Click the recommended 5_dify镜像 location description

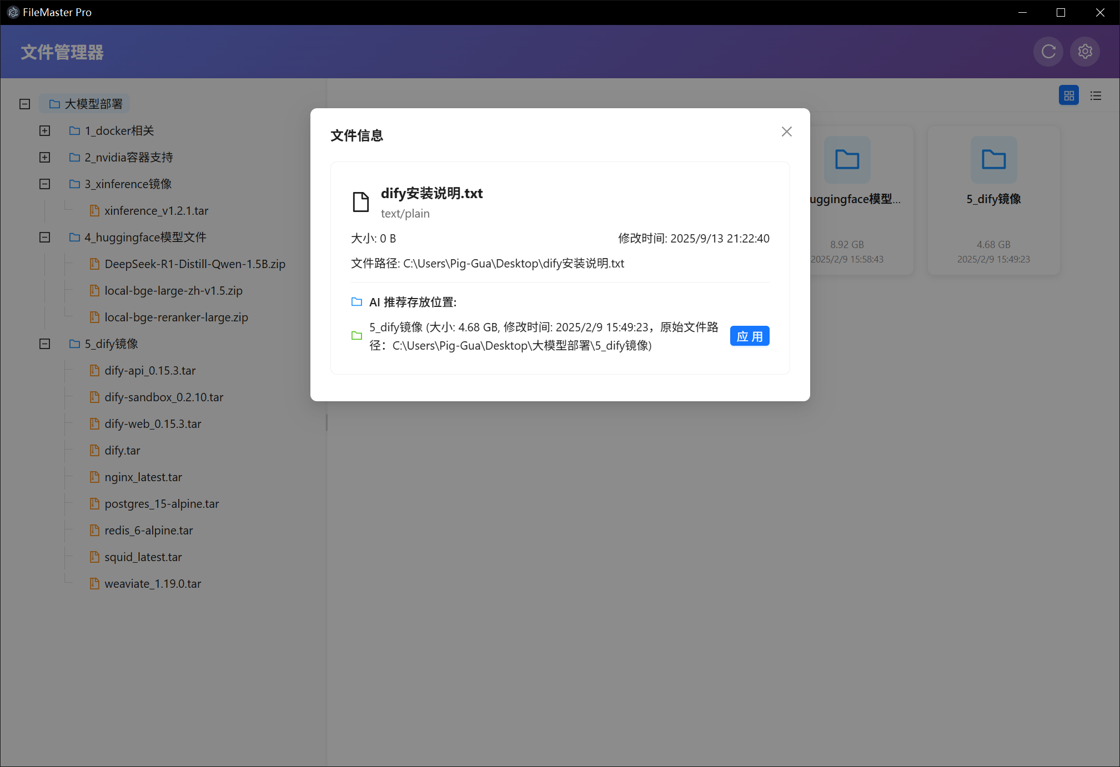point(544,336)
